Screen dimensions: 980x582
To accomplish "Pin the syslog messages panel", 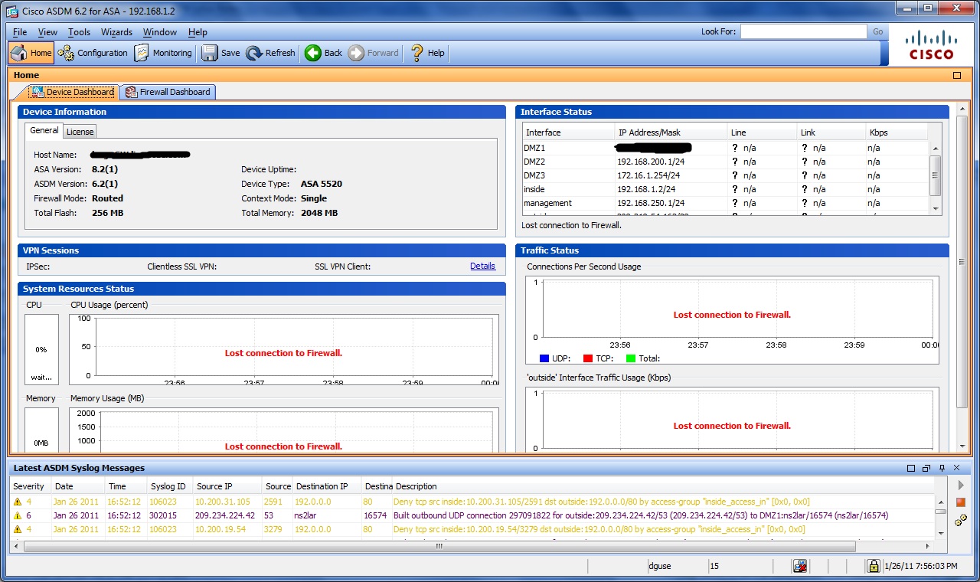I will tap(942, 468).
